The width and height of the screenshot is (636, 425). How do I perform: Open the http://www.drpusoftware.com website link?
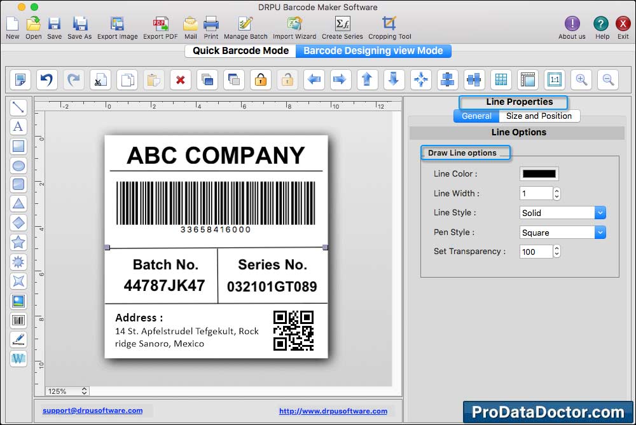click(x=333, y=411)
